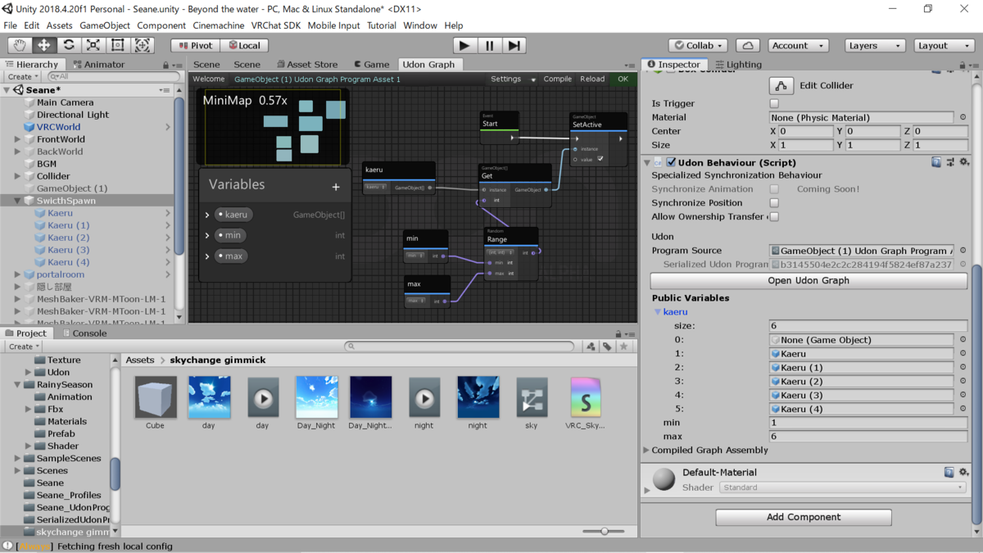
Task: Select the night texture thumbnail
Action: pyautogui.click(x=478, y=397)
